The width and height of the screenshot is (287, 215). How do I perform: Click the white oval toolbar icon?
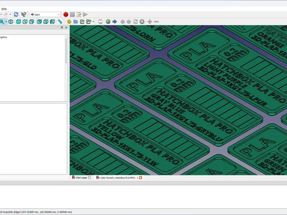100,22
